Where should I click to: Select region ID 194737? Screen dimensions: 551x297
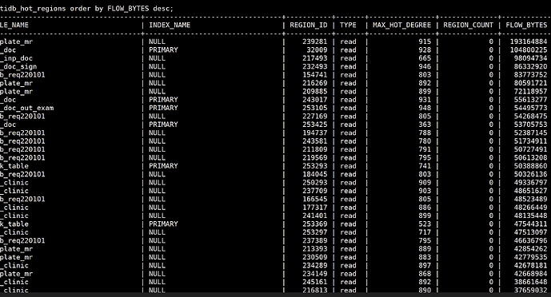[315, 133]
